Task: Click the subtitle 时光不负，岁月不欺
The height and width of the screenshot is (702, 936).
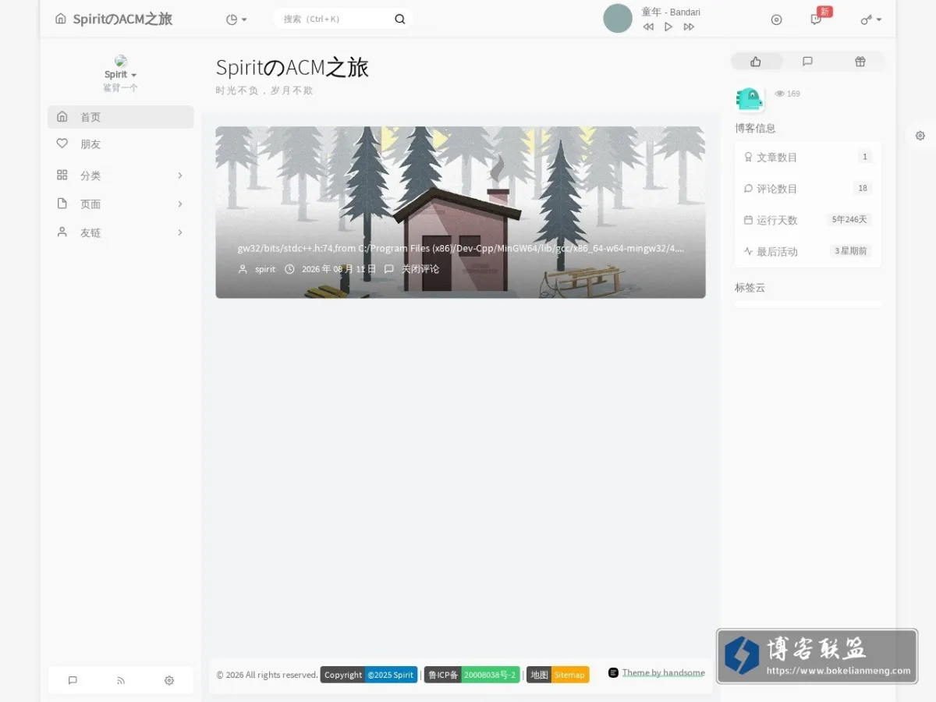Action: [x=264, y=90]
